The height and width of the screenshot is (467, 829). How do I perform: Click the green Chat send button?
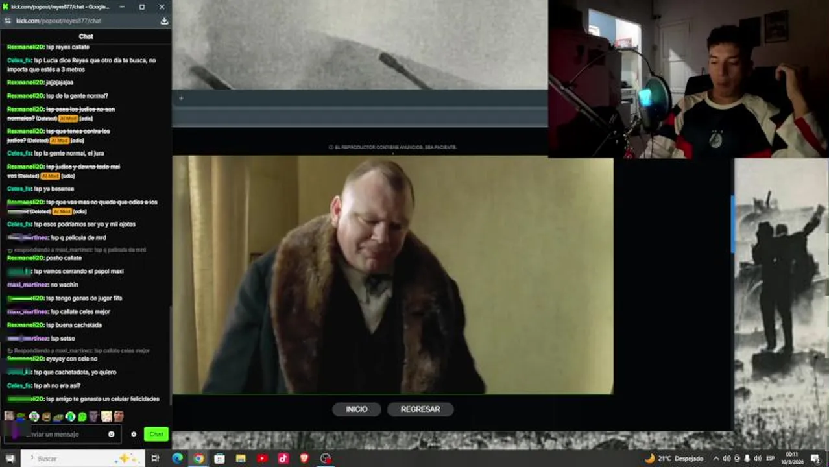tap(156, 434)
